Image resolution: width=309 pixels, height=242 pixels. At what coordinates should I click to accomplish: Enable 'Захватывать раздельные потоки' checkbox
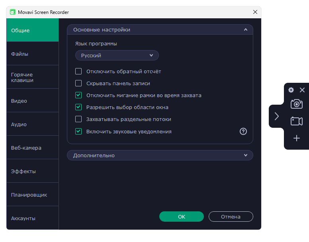pos(78,119)
